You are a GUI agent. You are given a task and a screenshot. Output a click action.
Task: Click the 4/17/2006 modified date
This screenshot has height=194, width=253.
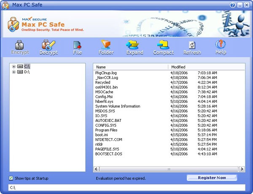coord(179,82)
